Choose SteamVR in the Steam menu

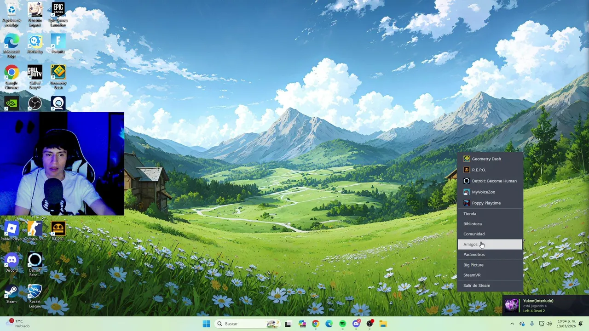[x=490, y=275]
